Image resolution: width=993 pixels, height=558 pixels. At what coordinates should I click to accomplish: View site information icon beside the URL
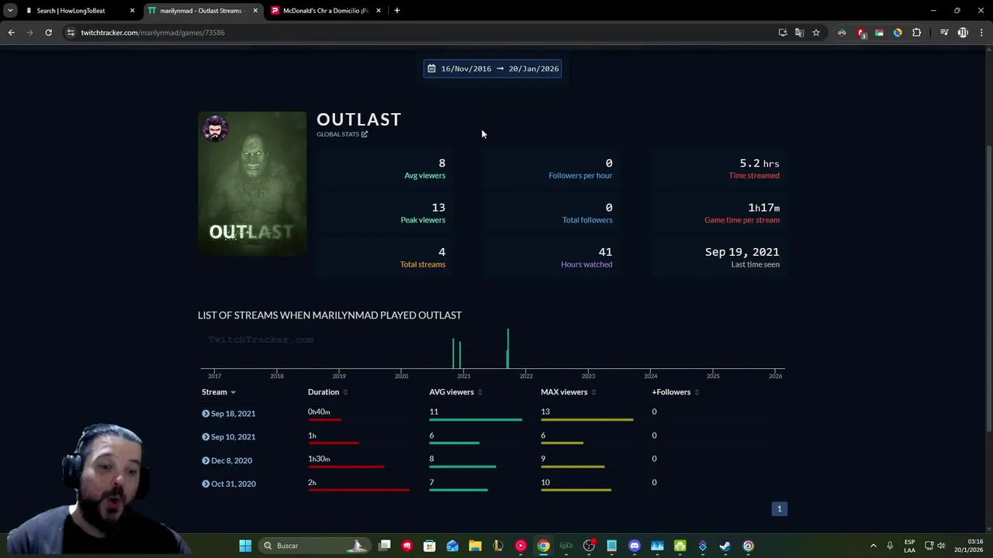pos(71,33)
